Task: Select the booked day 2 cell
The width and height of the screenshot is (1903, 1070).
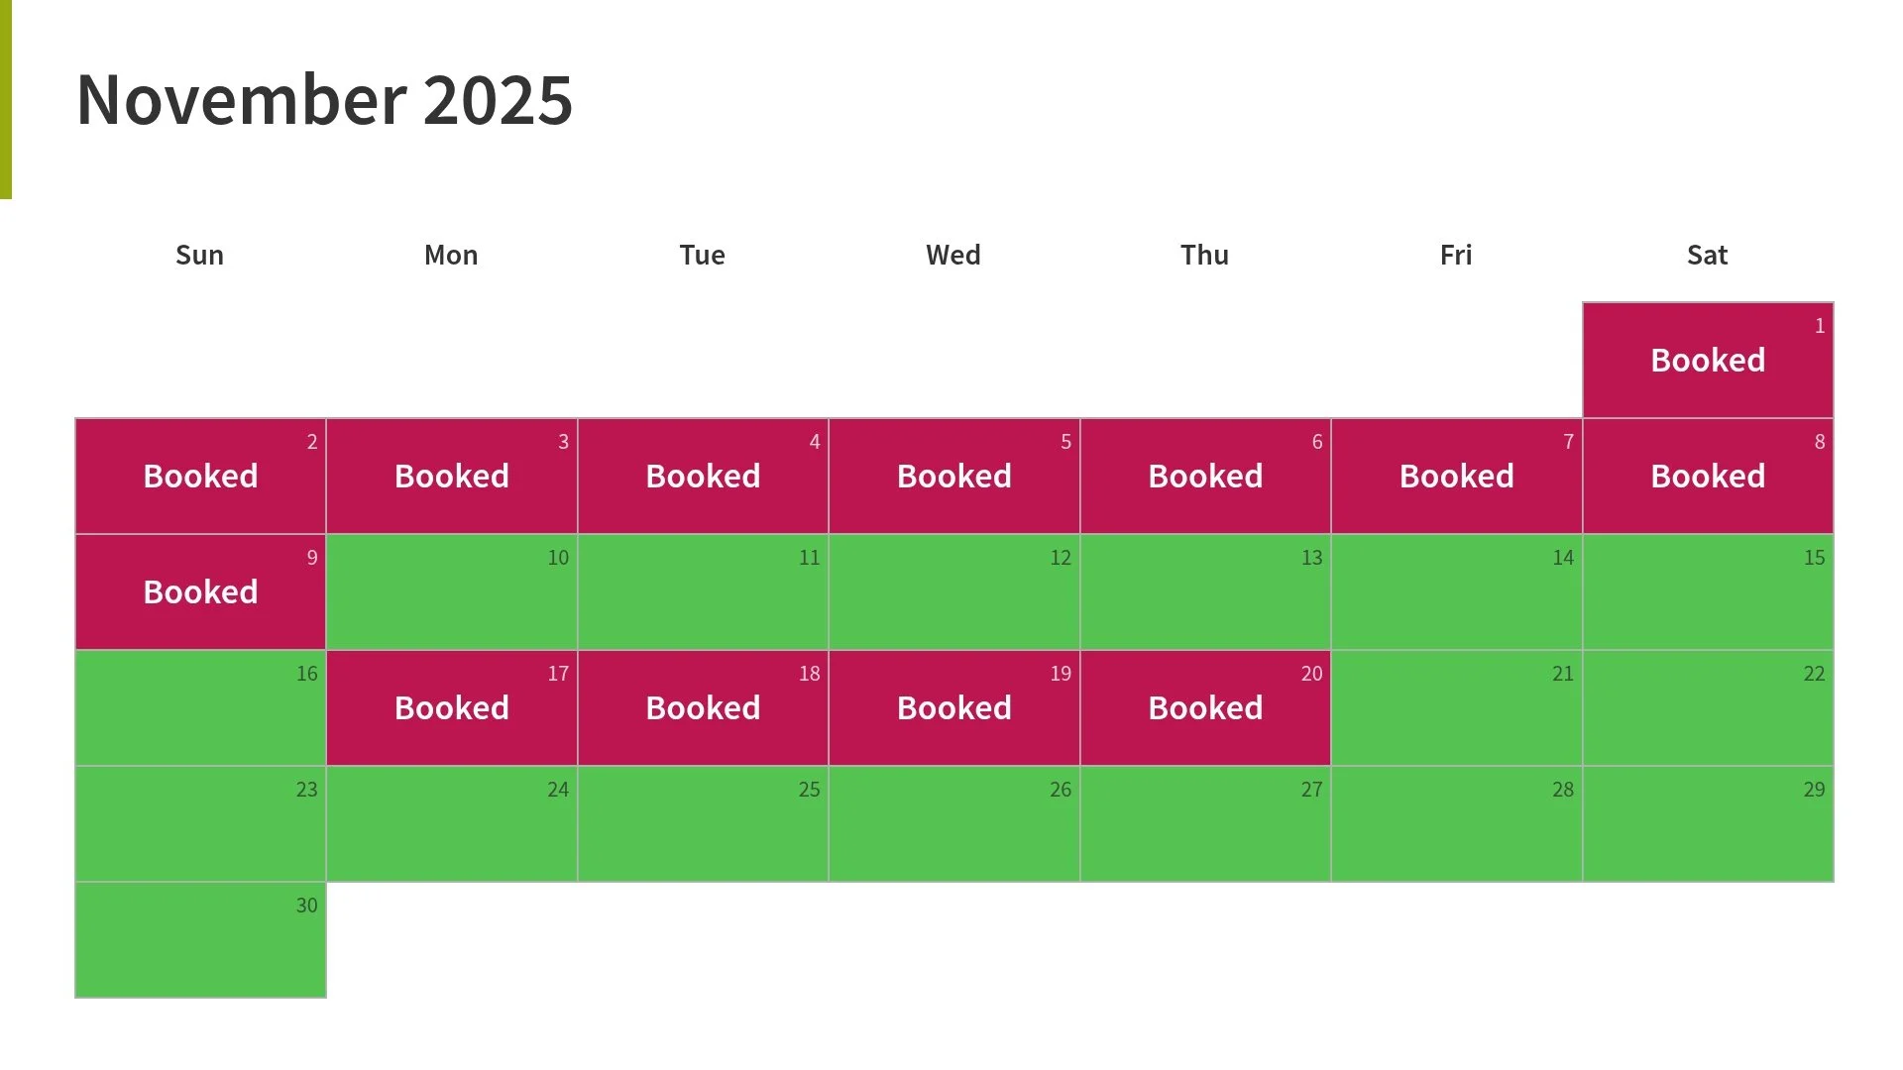Action: tap(200, 476)
